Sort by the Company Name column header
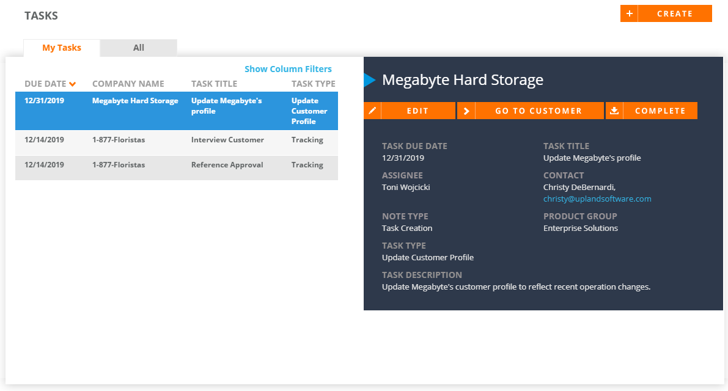 128,84
